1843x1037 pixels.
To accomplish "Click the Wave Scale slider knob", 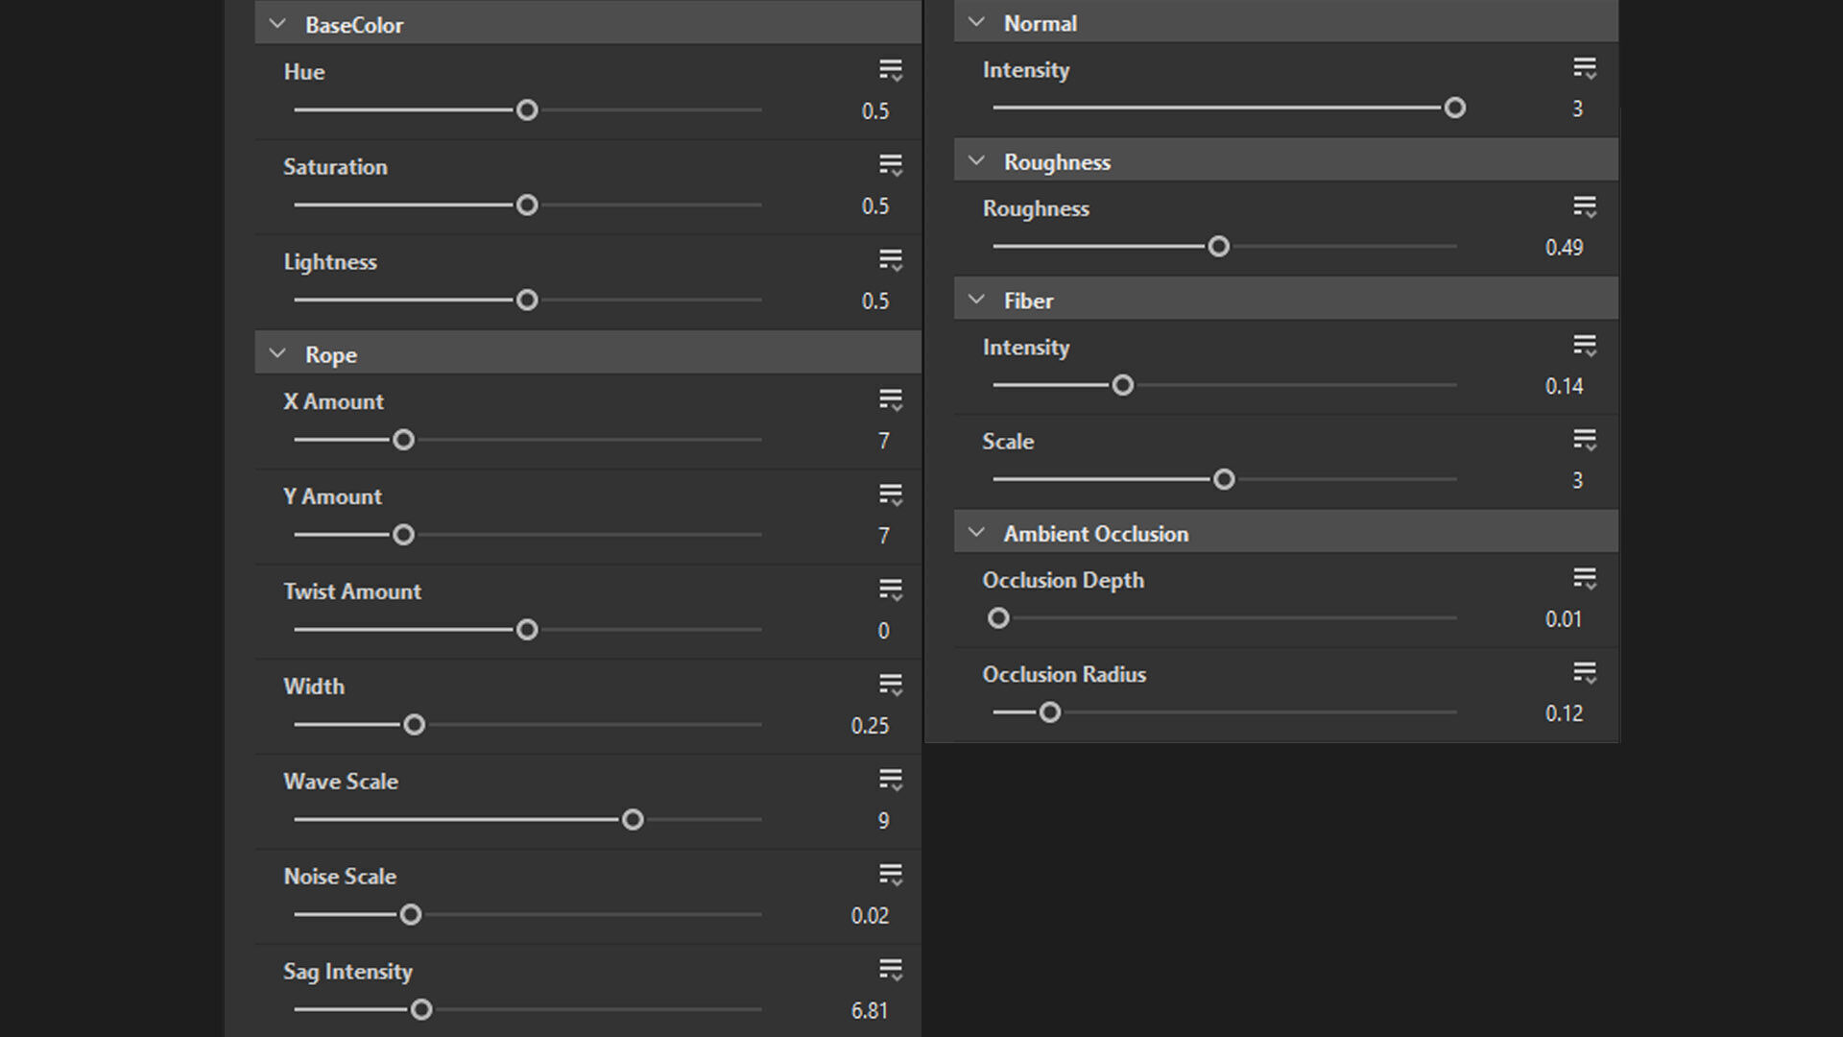I will pyautogui.click(x=633, y=820).
